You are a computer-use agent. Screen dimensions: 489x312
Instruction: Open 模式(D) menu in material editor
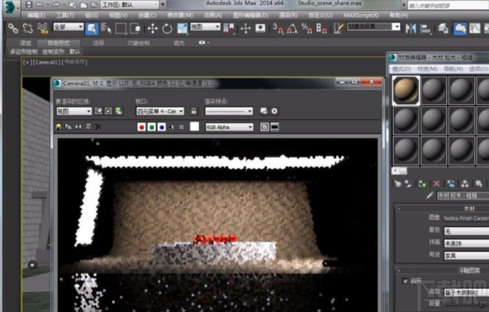click(402, 69)
